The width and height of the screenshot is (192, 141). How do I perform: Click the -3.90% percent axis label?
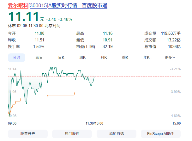click(x=175, y=92)
